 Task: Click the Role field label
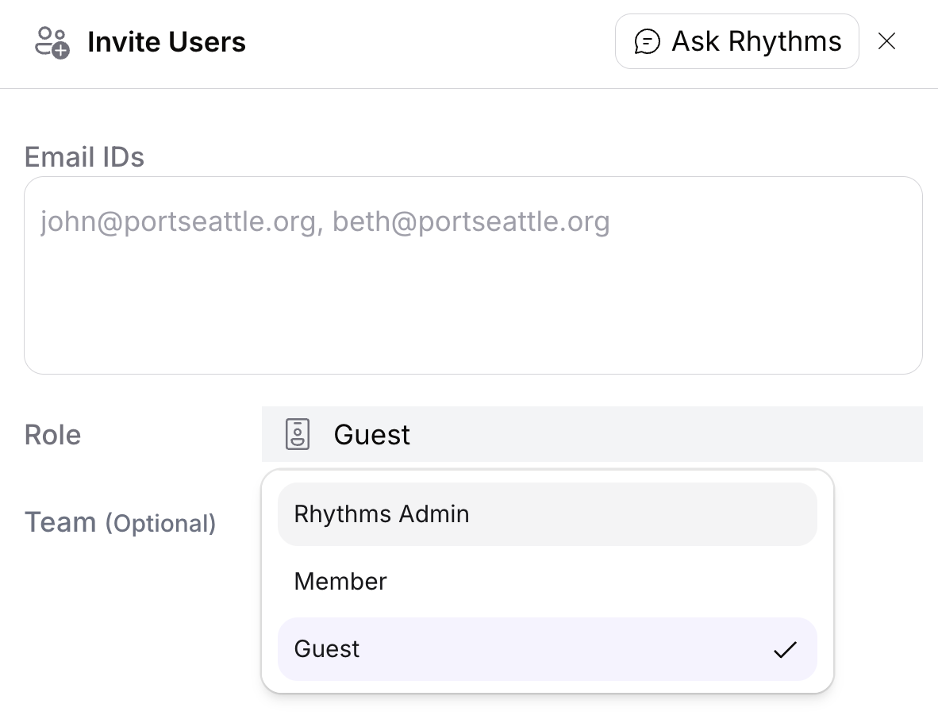52,435
